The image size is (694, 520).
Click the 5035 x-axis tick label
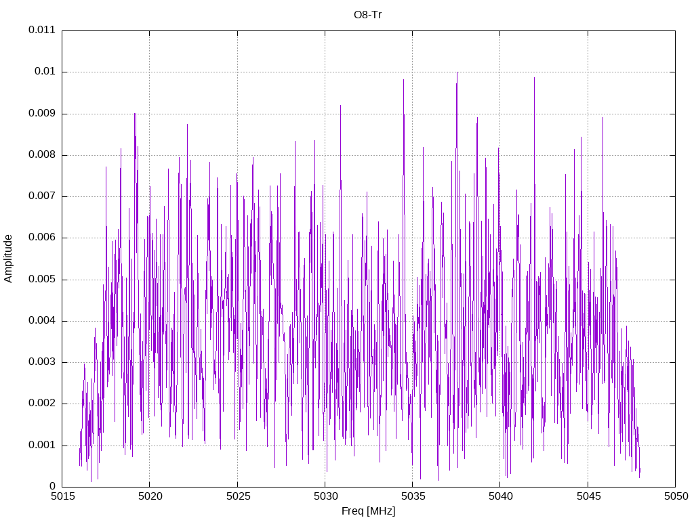tap(413, 496)
